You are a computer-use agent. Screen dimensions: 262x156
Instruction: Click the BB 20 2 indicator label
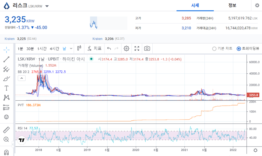(x=24, y=72)
